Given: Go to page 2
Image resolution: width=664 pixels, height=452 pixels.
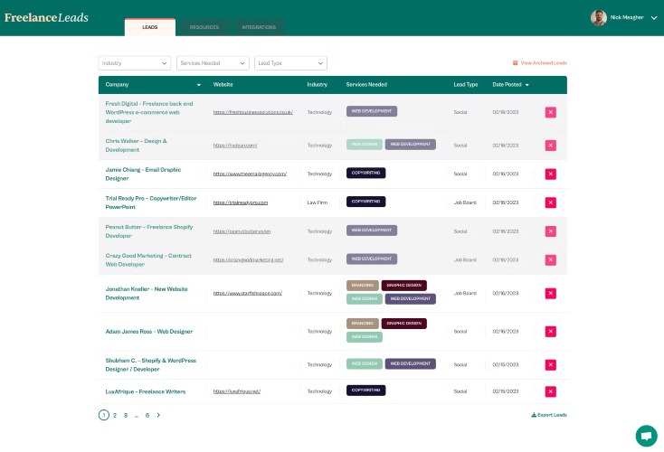Looking at the screenshot, I should [115, 415].
